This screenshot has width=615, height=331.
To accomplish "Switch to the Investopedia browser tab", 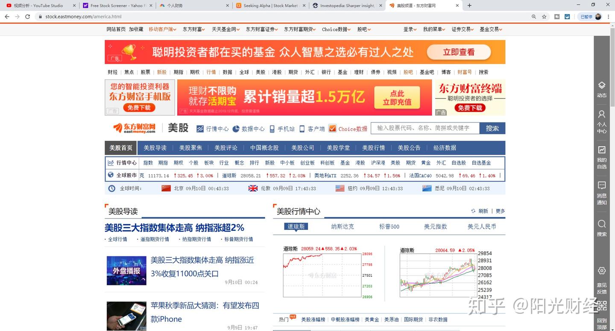I will point(347,6).
